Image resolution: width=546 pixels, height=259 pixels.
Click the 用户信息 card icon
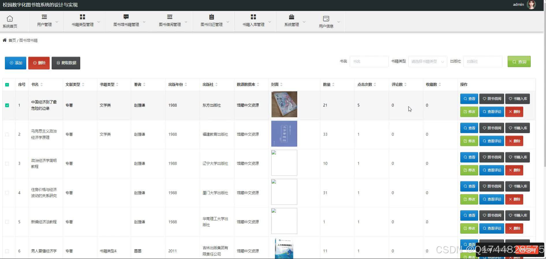pos(326,19)
